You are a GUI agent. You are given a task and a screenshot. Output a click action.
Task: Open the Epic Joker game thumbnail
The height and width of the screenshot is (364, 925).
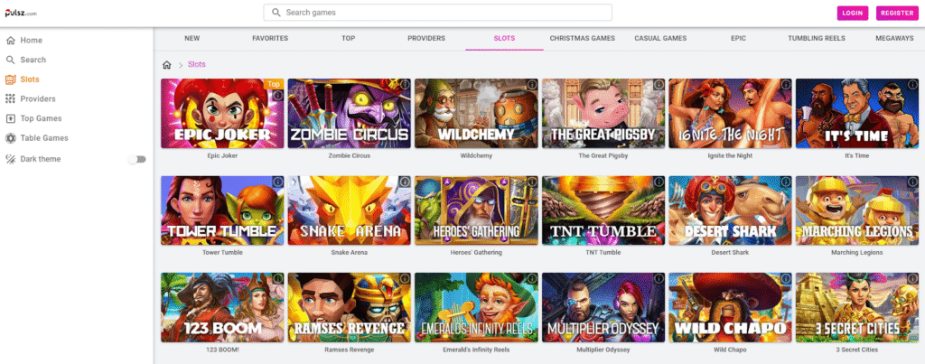coord(222,113)
